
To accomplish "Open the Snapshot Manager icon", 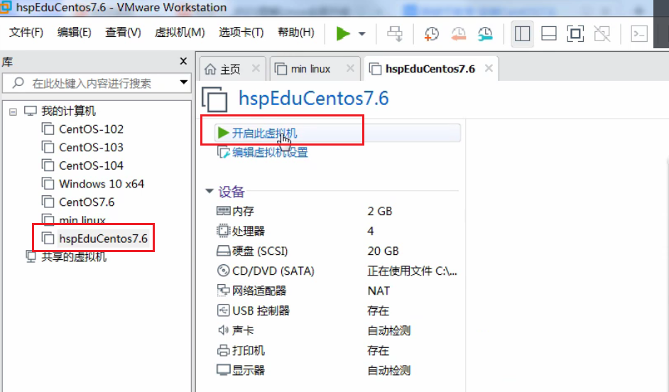I will coord(485,33).
